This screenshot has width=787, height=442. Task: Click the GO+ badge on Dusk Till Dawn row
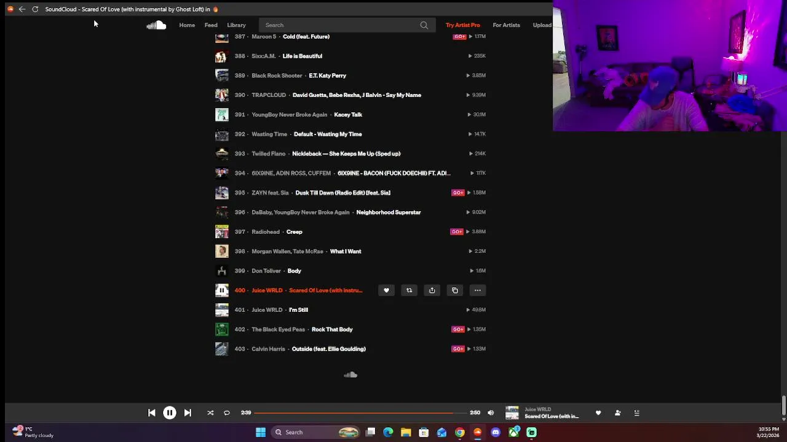pyautogui.click(x=458, y=193)
